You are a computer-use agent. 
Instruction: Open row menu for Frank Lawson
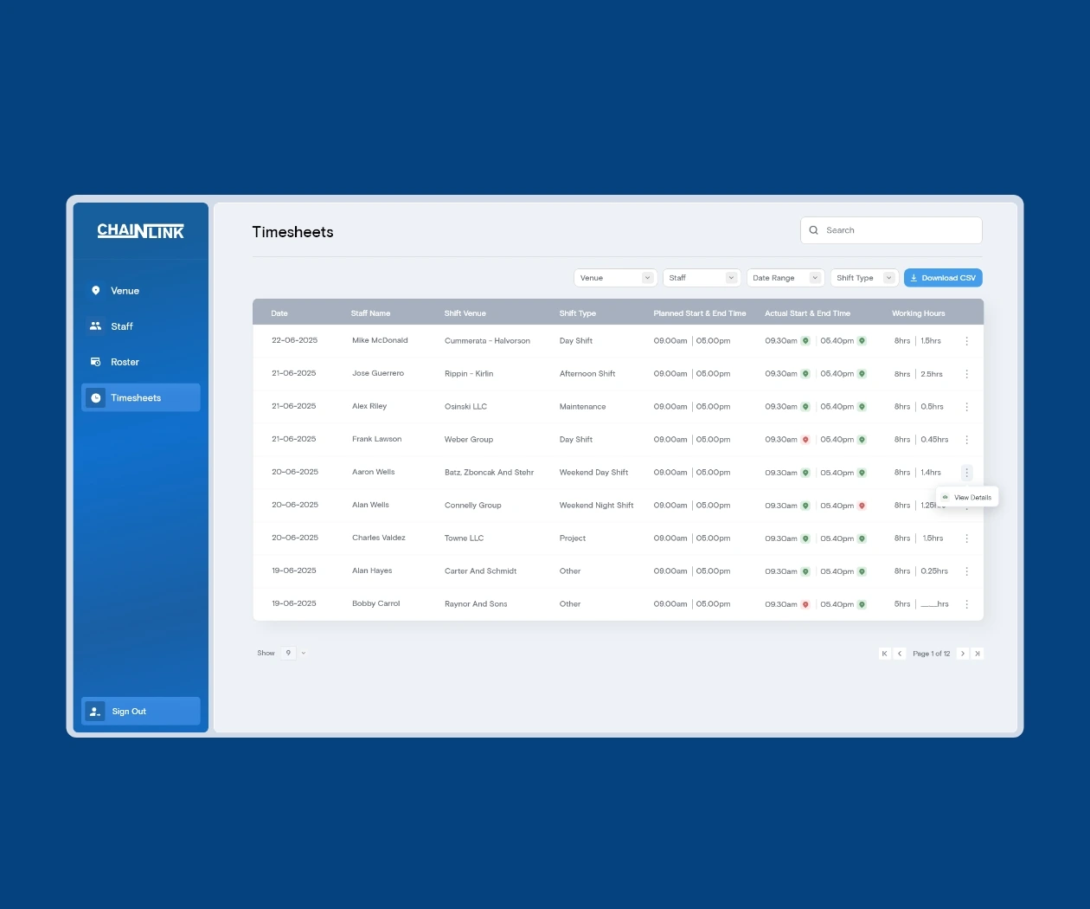(x=966, y=440)
